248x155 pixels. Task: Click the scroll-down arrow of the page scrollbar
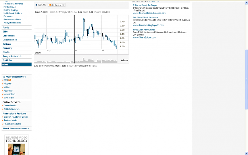point(246,153)
